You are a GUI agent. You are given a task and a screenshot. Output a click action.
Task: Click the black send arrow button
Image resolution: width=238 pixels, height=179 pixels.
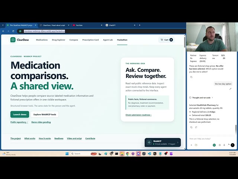[232, 145]
